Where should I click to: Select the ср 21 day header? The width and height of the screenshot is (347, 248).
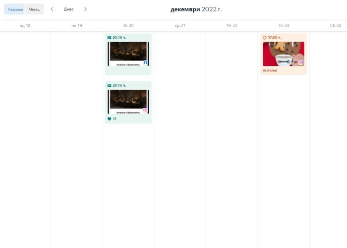(180, 25)
